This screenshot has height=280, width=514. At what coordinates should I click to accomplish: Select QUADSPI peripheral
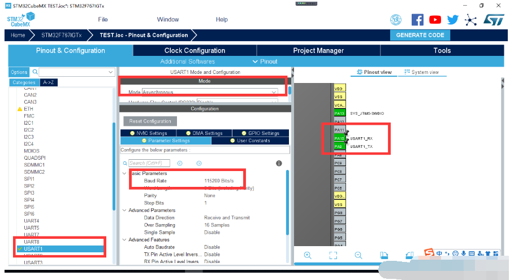(x=34, y=158)
